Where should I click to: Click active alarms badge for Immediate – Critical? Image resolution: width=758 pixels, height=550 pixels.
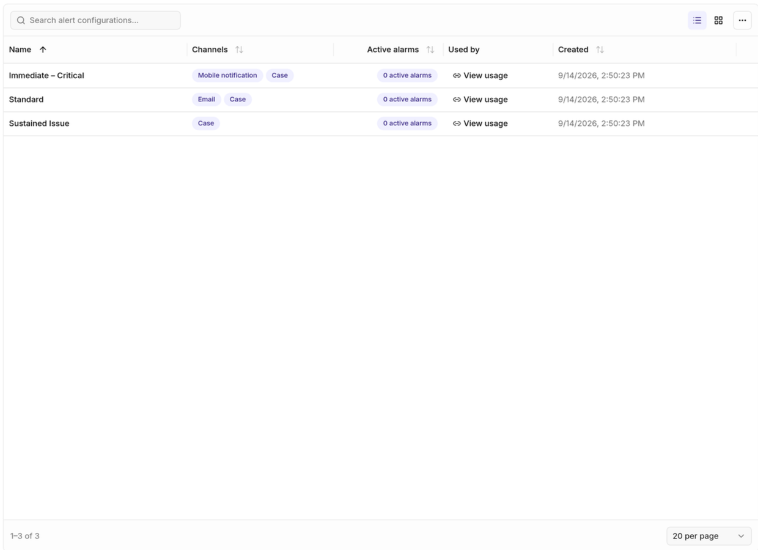tap(407, 76)
